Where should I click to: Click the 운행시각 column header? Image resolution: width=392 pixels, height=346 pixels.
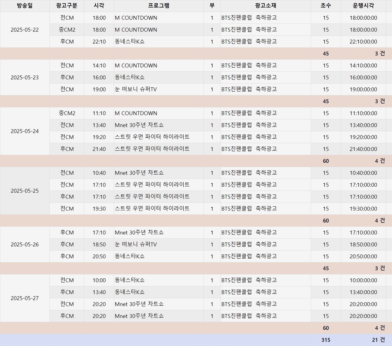(363, 6)
